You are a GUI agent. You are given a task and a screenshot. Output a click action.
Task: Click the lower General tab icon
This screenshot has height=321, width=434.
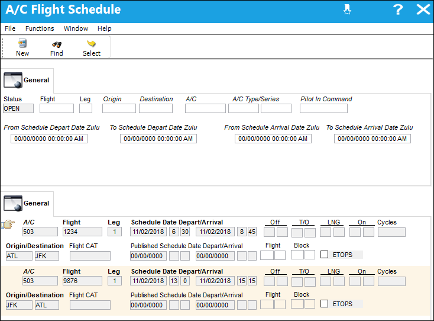pyautogui.click(x=13, y=204)
